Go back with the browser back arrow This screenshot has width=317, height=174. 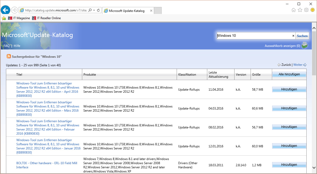(x=6, y=10)
